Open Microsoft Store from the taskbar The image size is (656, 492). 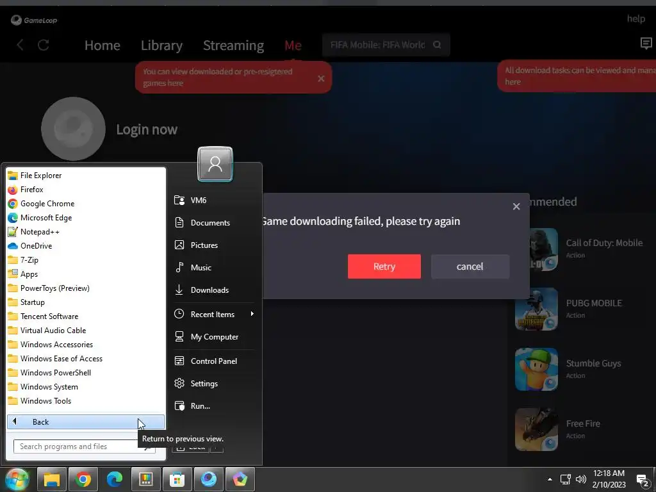pos(177,479)
